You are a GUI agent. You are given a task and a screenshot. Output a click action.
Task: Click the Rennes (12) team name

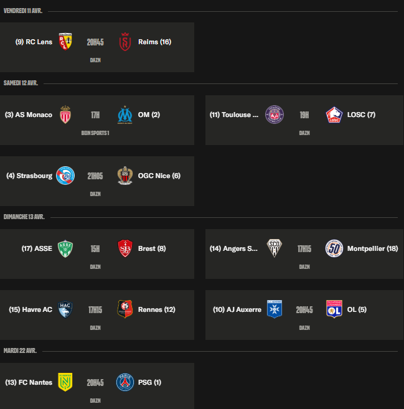tap(156, 309)
